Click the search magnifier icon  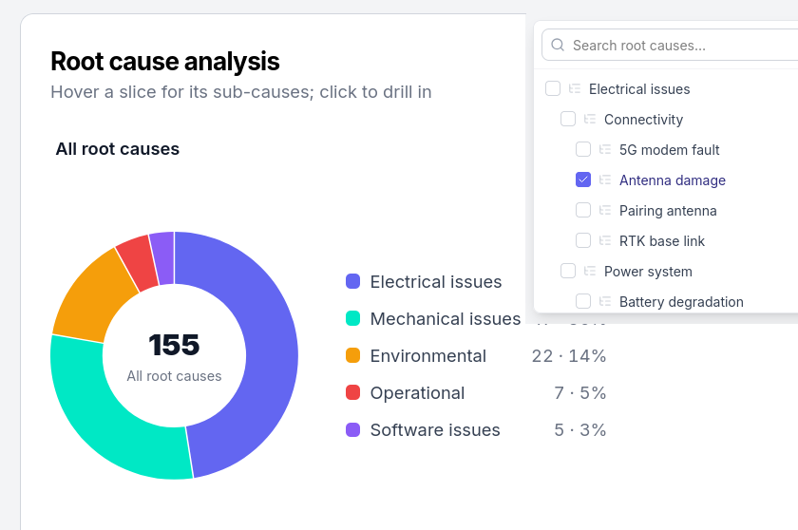[558, 45]
